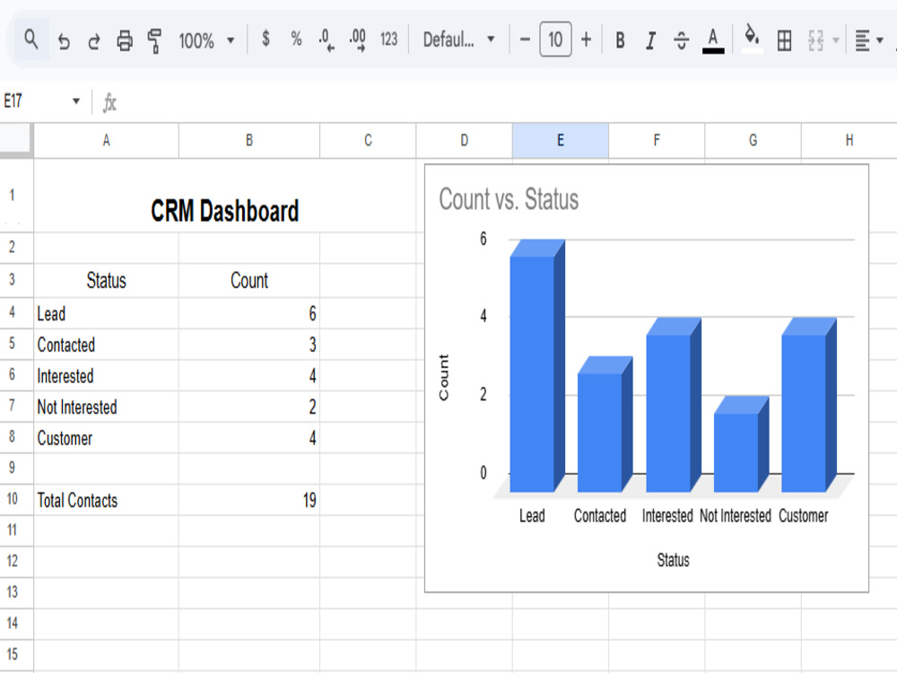Image resolution: width=897 pixels, height=673 pixels.
Task: Open the fill color picker
Action: point(752,39)
